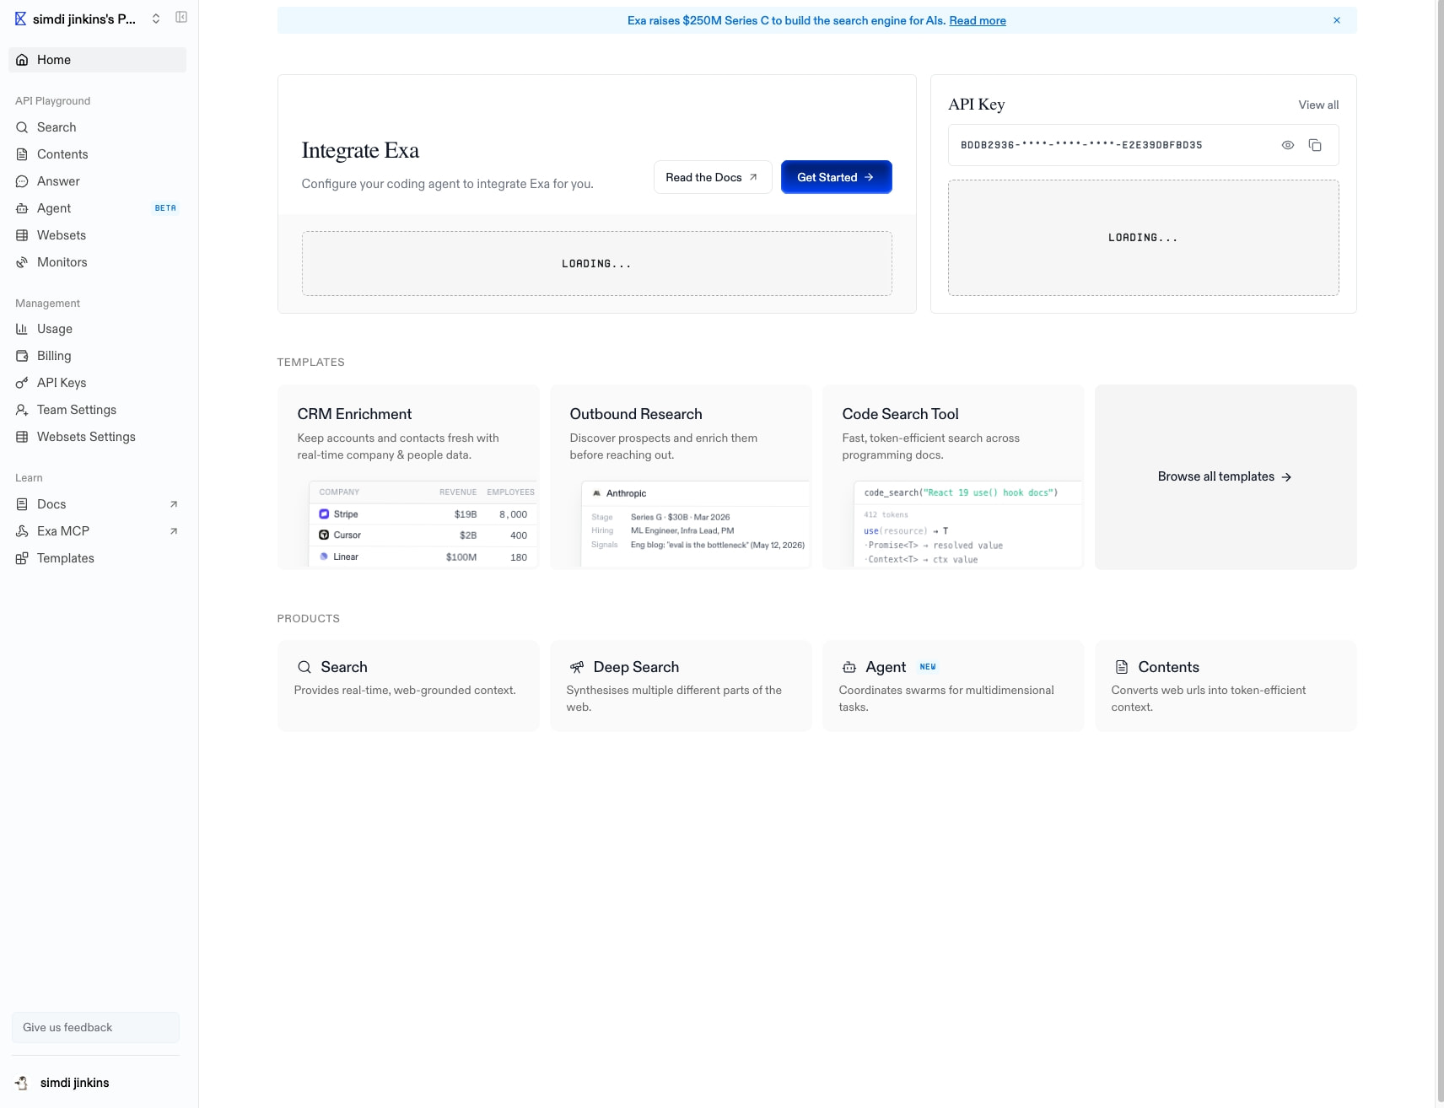Click the Search magnifier icon in the sidebar
Image resolution: width=1444 pixels, height=1108 pixels.
click(x=22, y=127)
